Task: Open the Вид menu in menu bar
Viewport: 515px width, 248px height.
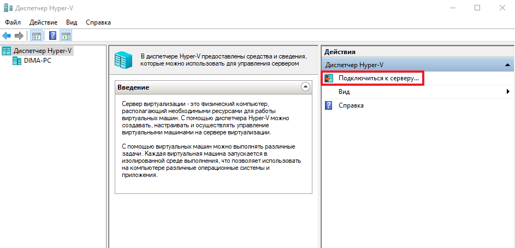Action: (71, 22)
